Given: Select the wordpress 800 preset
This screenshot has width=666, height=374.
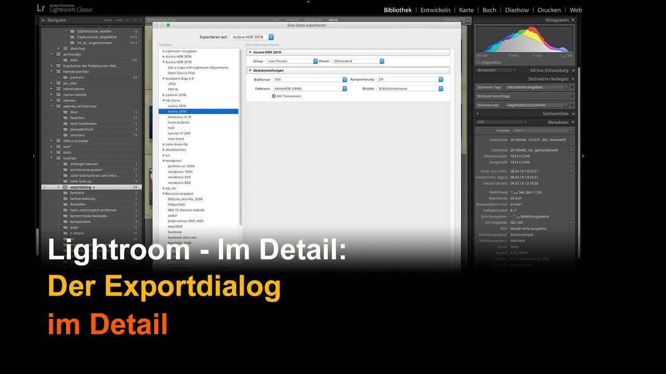Looking at the screenshot, I should pos(179,183).
